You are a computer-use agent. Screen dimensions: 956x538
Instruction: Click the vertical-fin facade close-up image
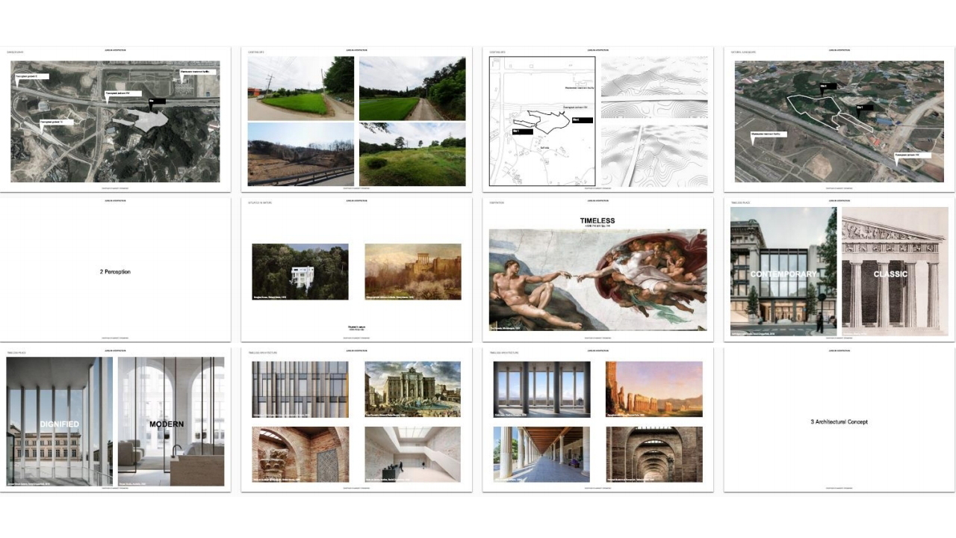tap(300, 389)
